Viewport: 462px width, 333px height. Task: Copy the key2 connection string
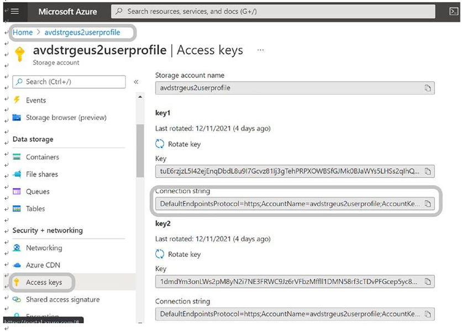click(428, 314)
